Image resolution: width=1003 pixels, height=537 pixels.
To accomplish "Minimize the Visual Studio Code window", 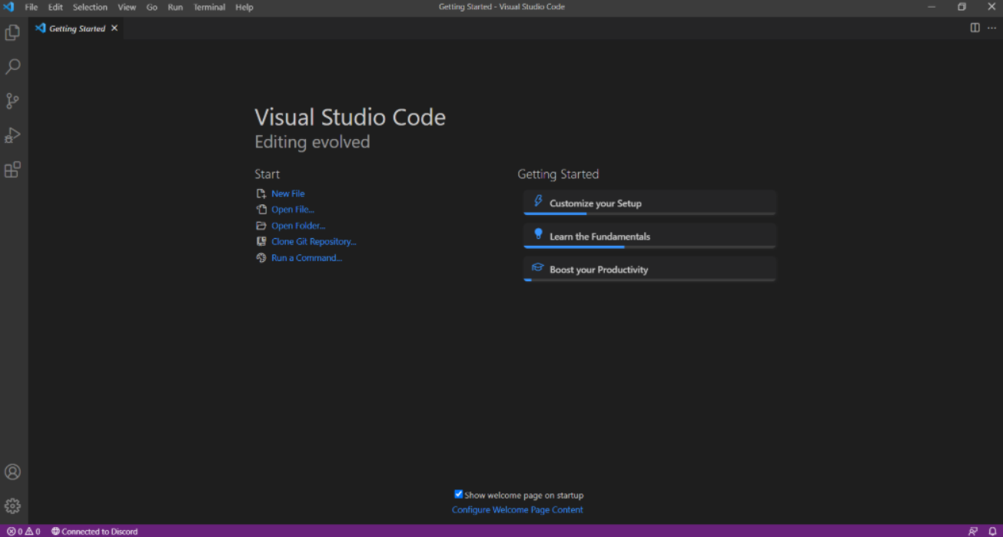I will 932,7.
